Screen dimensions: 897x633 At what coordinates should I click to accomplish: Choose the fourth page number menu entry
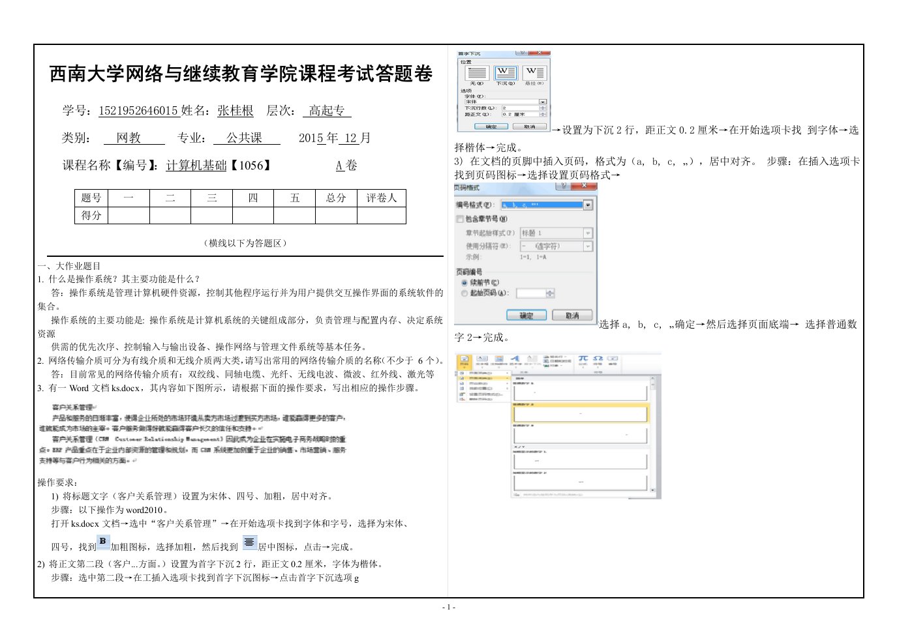[x=483, y=389]
